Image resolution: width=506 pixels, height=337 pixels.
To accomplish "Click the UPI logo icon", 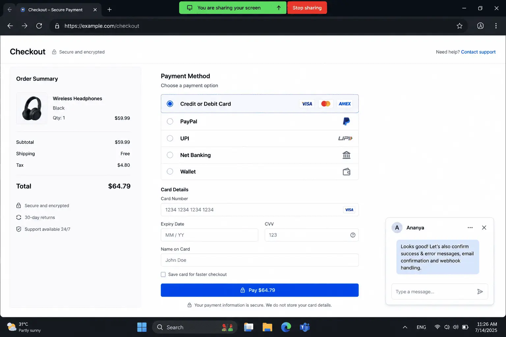I will [345, 139].
